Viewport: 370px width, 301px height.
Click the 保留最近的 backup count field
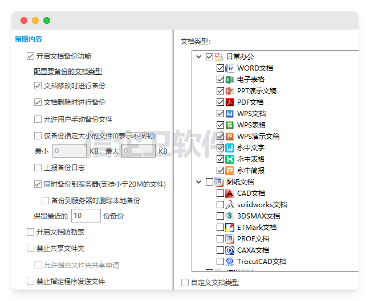[86, 216]
